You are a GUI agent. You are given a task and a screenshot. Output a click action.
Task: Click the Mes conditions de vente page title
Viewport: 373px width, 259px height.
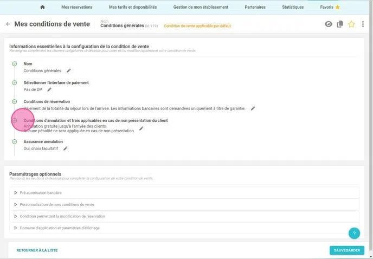click(52, 24)
